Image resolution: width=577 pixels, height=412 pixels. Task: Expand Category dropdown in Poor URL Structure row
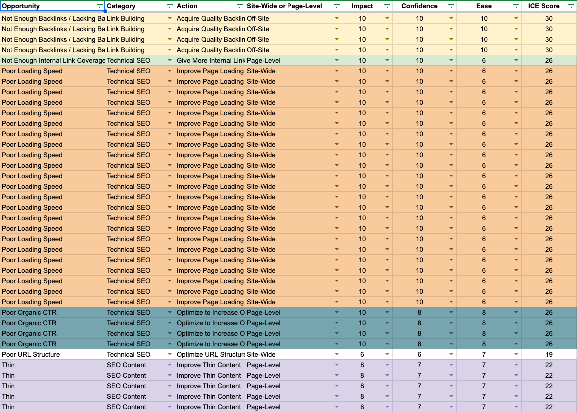click(x=170, y=355)
